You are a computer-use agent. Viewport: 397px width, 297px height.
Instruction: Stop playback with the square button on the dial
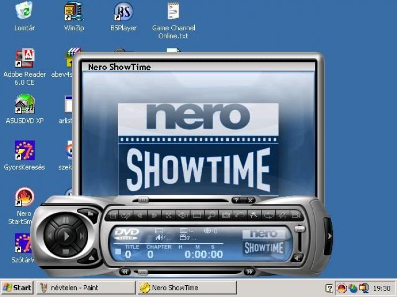point(66,252)
